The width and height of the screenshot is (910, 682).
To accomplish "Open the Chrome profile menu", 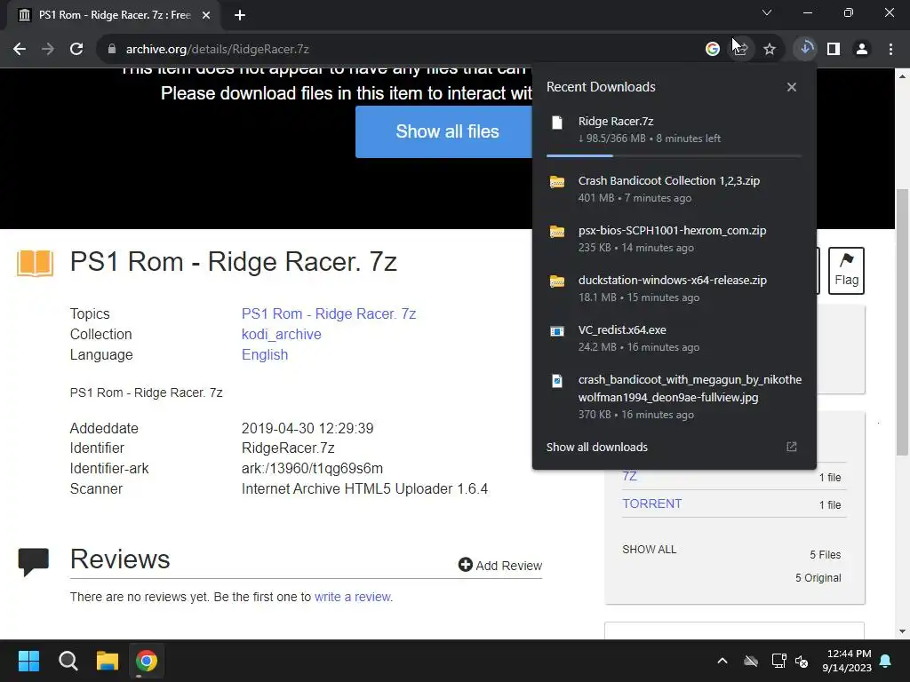I will tap(862, 50).
